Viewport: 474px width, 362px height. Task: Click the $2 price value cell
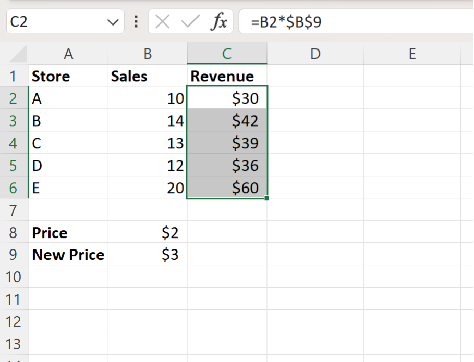click(x=148, y=232)
